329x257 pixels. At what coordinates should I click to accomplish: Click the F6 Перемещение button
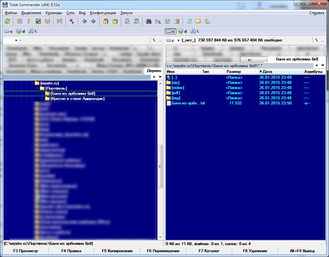tap(163, 251)
